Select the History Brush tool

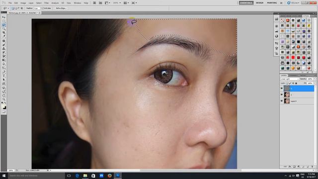pos(4,52)
